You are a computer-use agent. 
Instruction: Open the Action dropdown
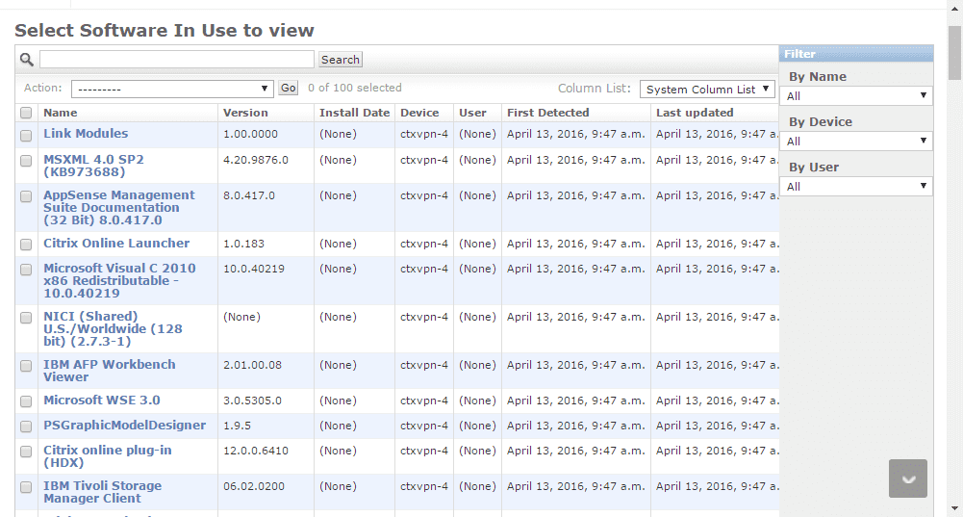point(172,89)
